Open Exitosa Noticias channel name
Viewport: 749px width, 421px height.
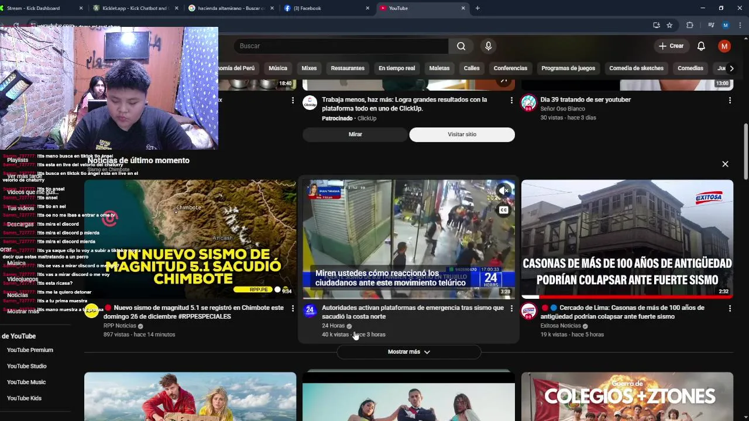pos(561,326)
